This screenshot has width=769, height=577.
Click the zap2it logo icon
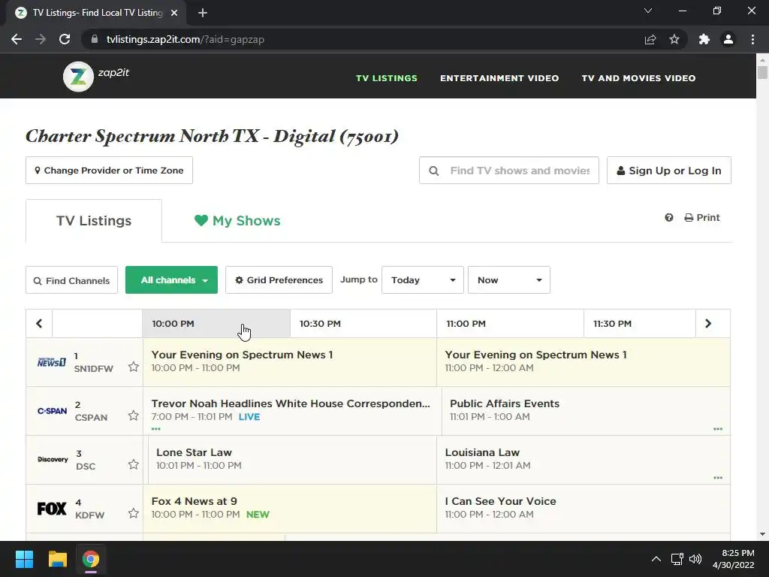(x=78, y=77)
